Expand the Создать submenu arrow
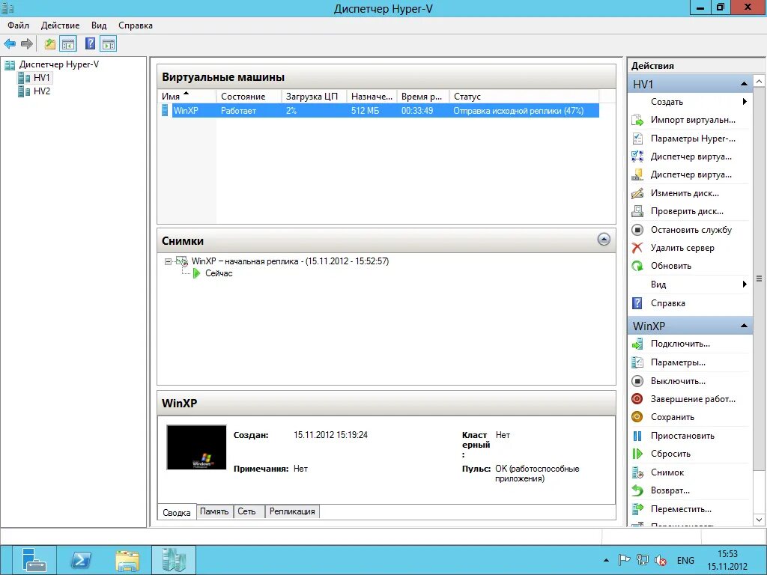 pos(745,102)
